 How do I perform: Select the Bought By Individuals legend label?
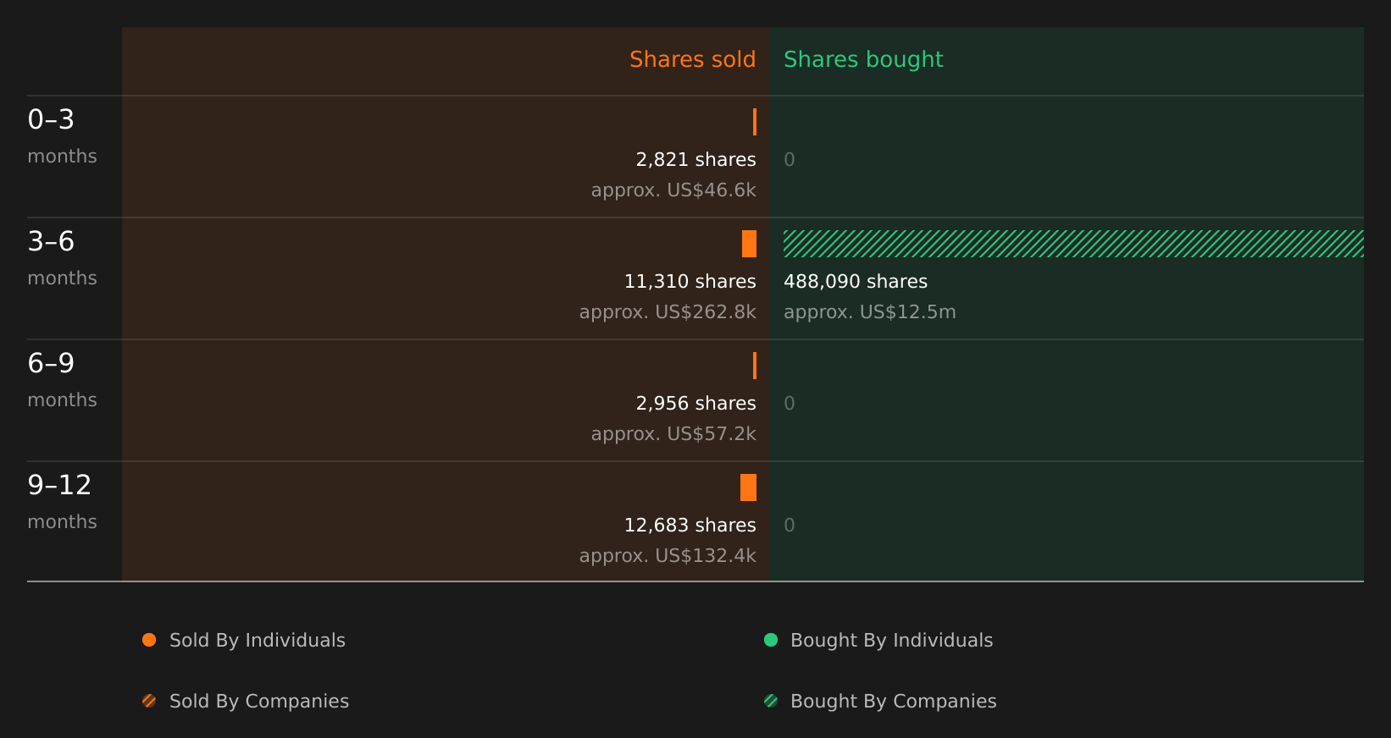pos(892,641)
